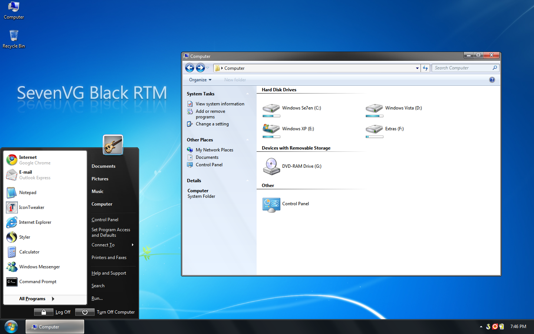This screenshot has height=334, width=534.
Task: Click the guitar user account picture
Action: [x=113, y=145]
